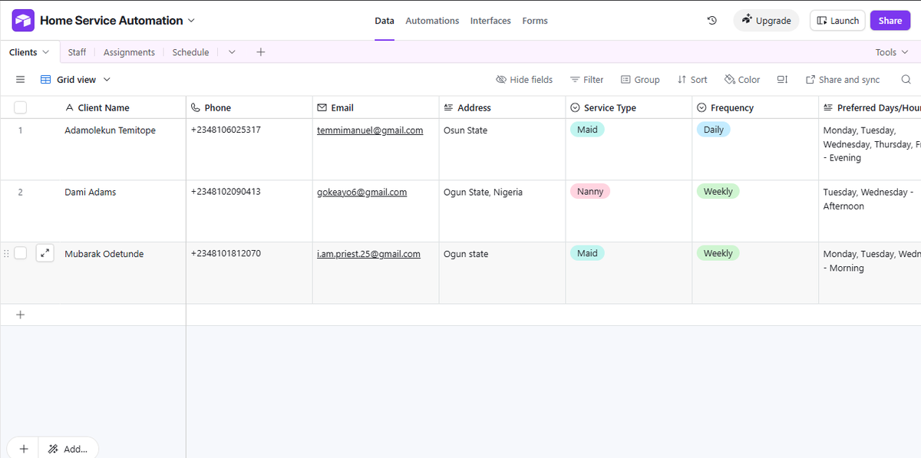The width and height of the screenshot is (921, 458).
Task: Tick the select-all header checkbox
Action: pos(21,107)
